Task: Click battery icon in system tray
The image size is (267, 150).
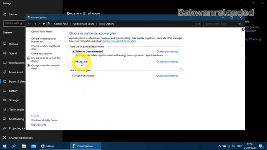Action: (x=224, y=146)
